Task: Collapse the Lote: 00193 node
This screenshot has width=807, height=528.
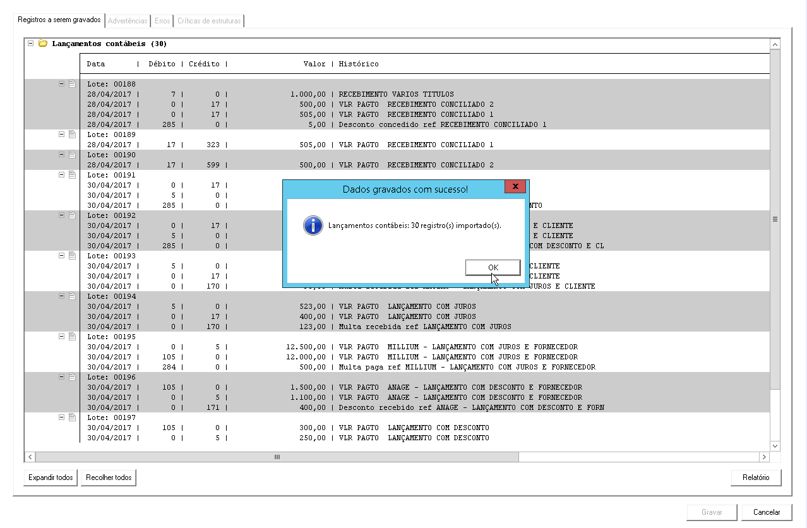Action: click(x=62, y=255)
